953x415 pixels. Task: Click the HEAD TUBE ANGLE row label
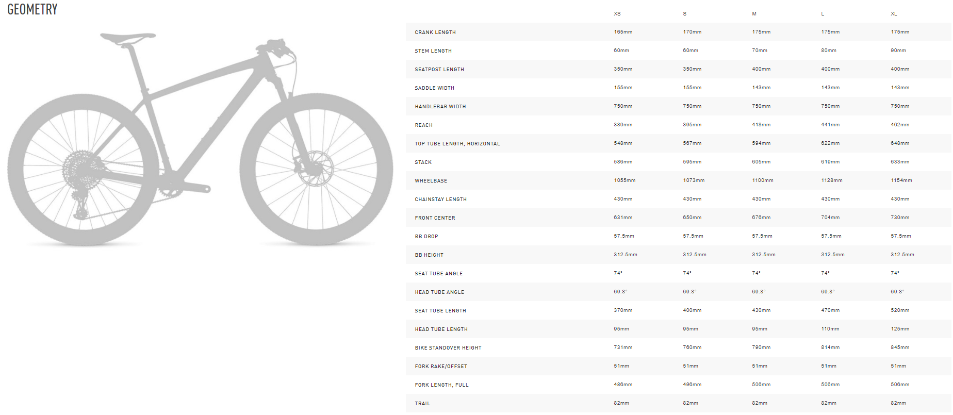pyautogui.click(x=439, y=292)
